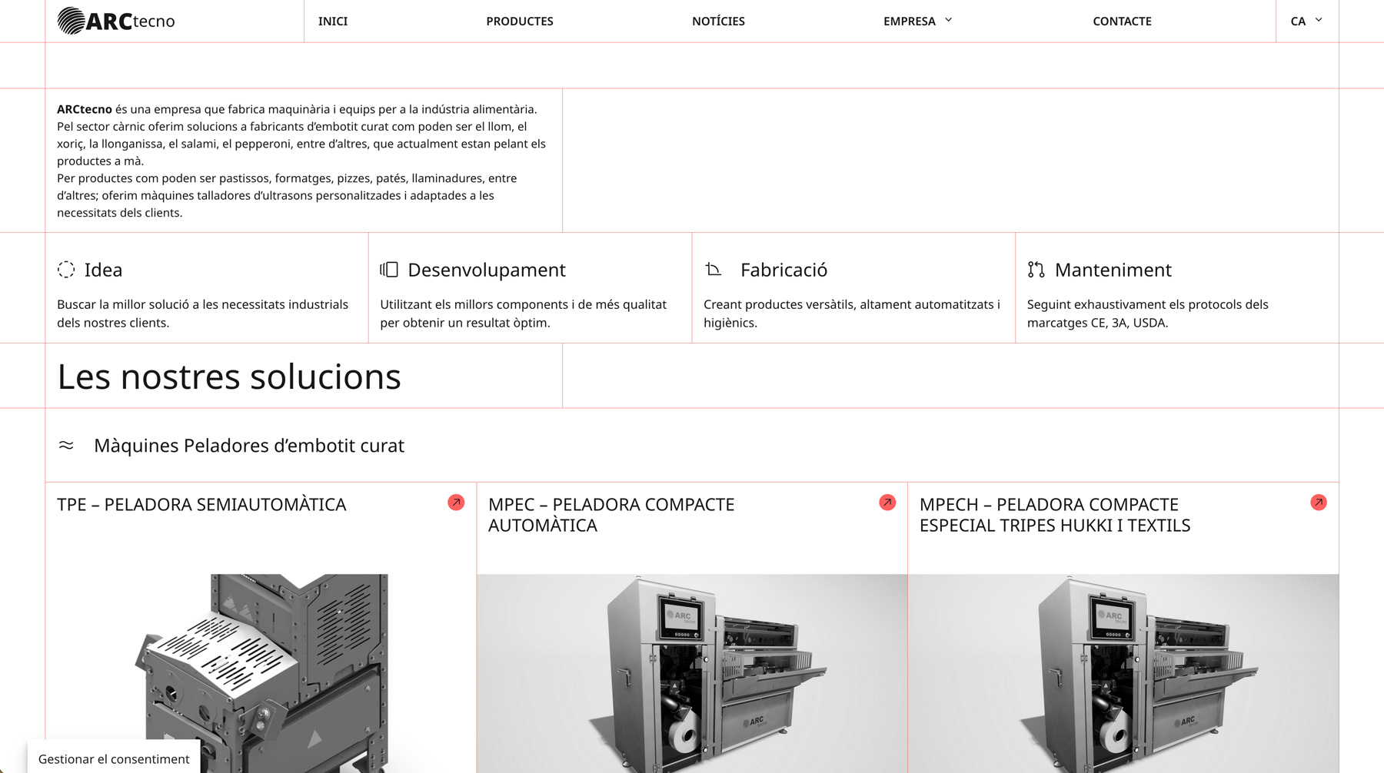Expand the EMPRESA dropdown menu

(x=917, y=21)
